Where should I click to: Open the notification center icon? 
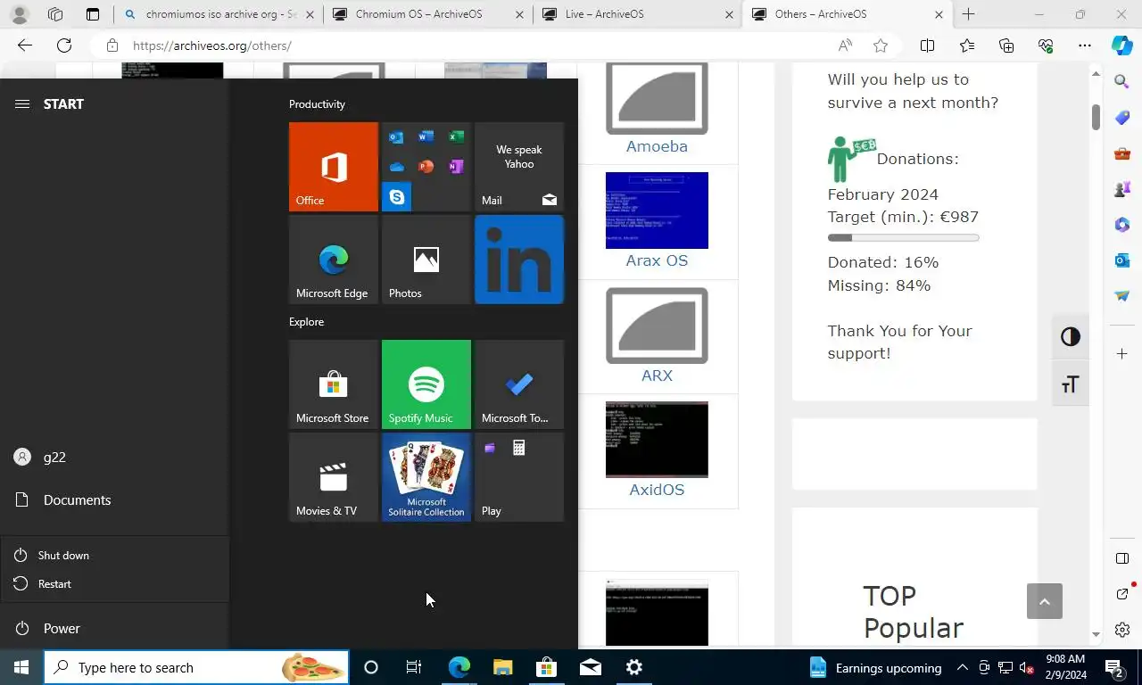[1113, 667]
